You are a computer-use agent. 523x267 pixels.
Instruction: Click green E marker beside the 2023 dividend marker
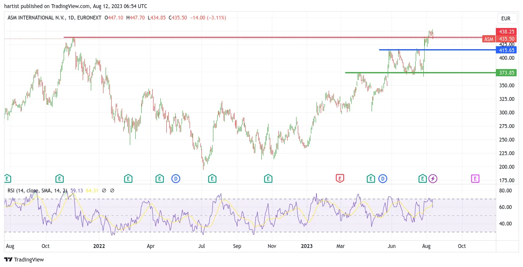[x=371, y=178]
